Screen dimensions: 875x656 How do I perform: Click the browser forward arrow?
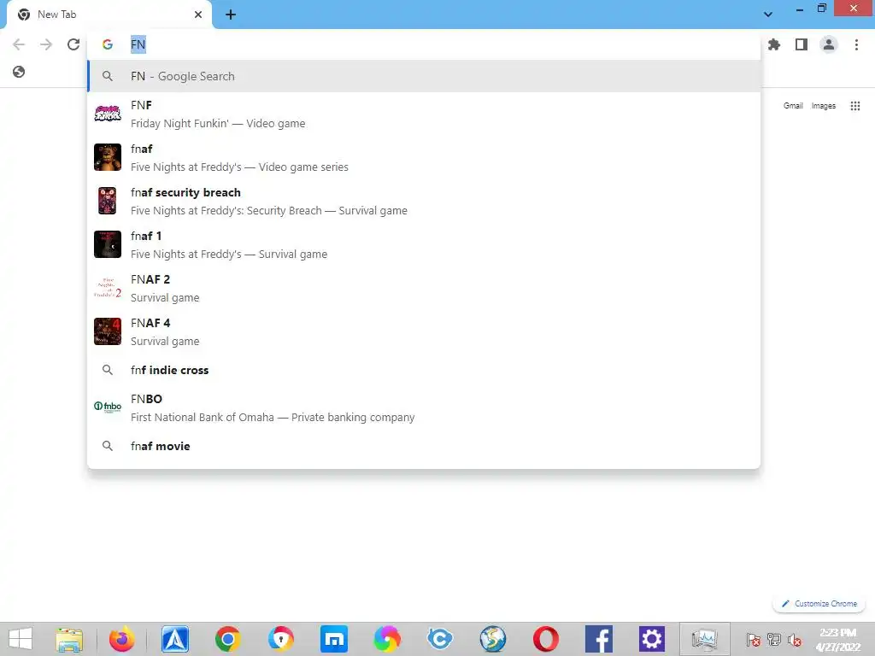46,44
